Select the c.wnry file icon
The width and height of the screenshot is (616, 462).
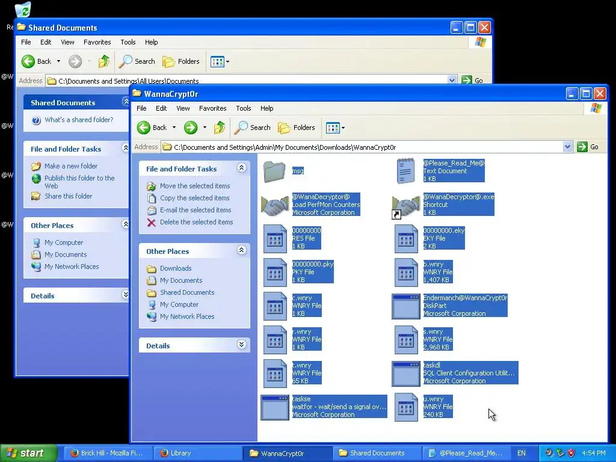(x=275, y=306)
